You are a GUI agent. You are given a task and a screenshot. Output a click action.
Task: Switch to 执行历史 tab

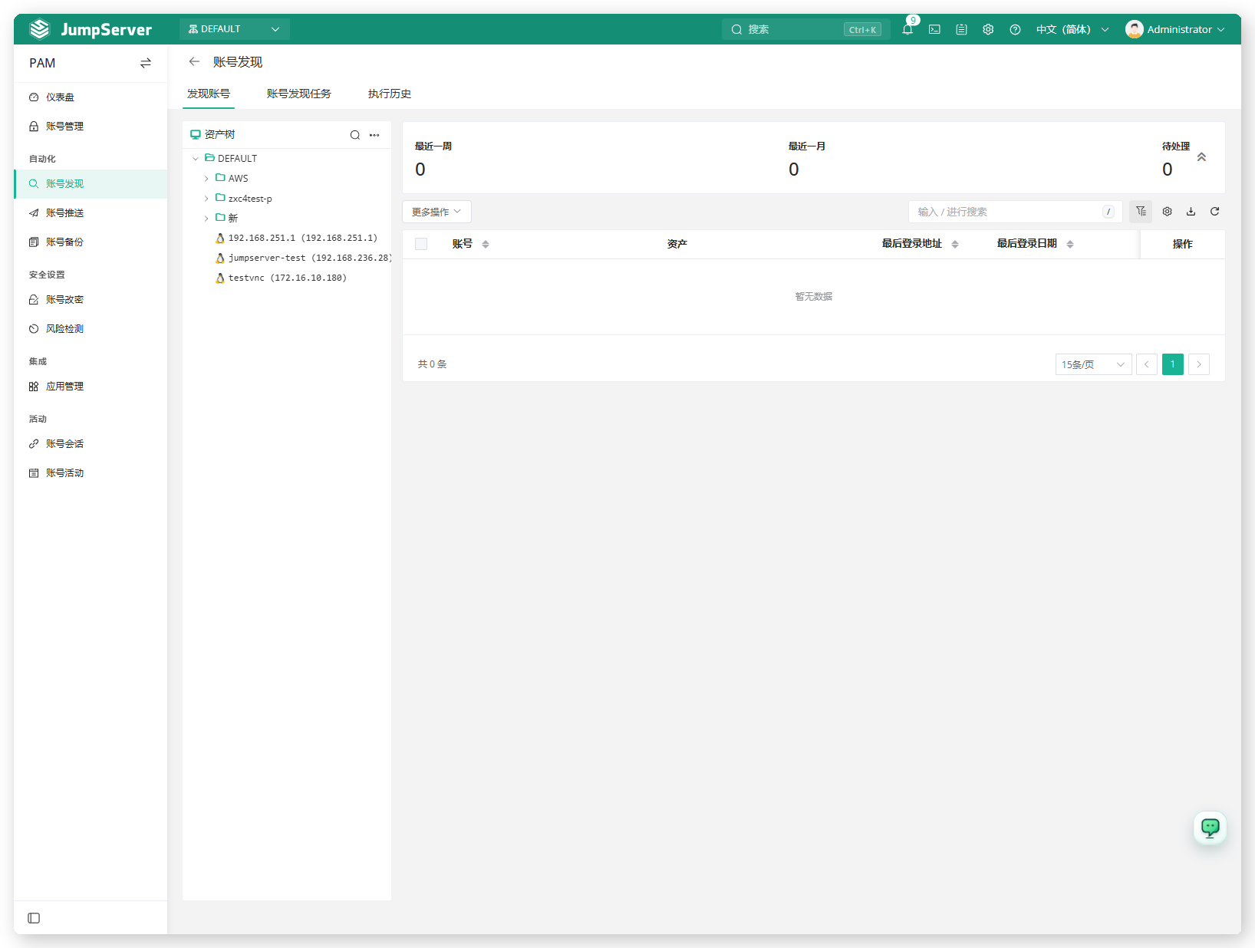click(x=390, y=94)
